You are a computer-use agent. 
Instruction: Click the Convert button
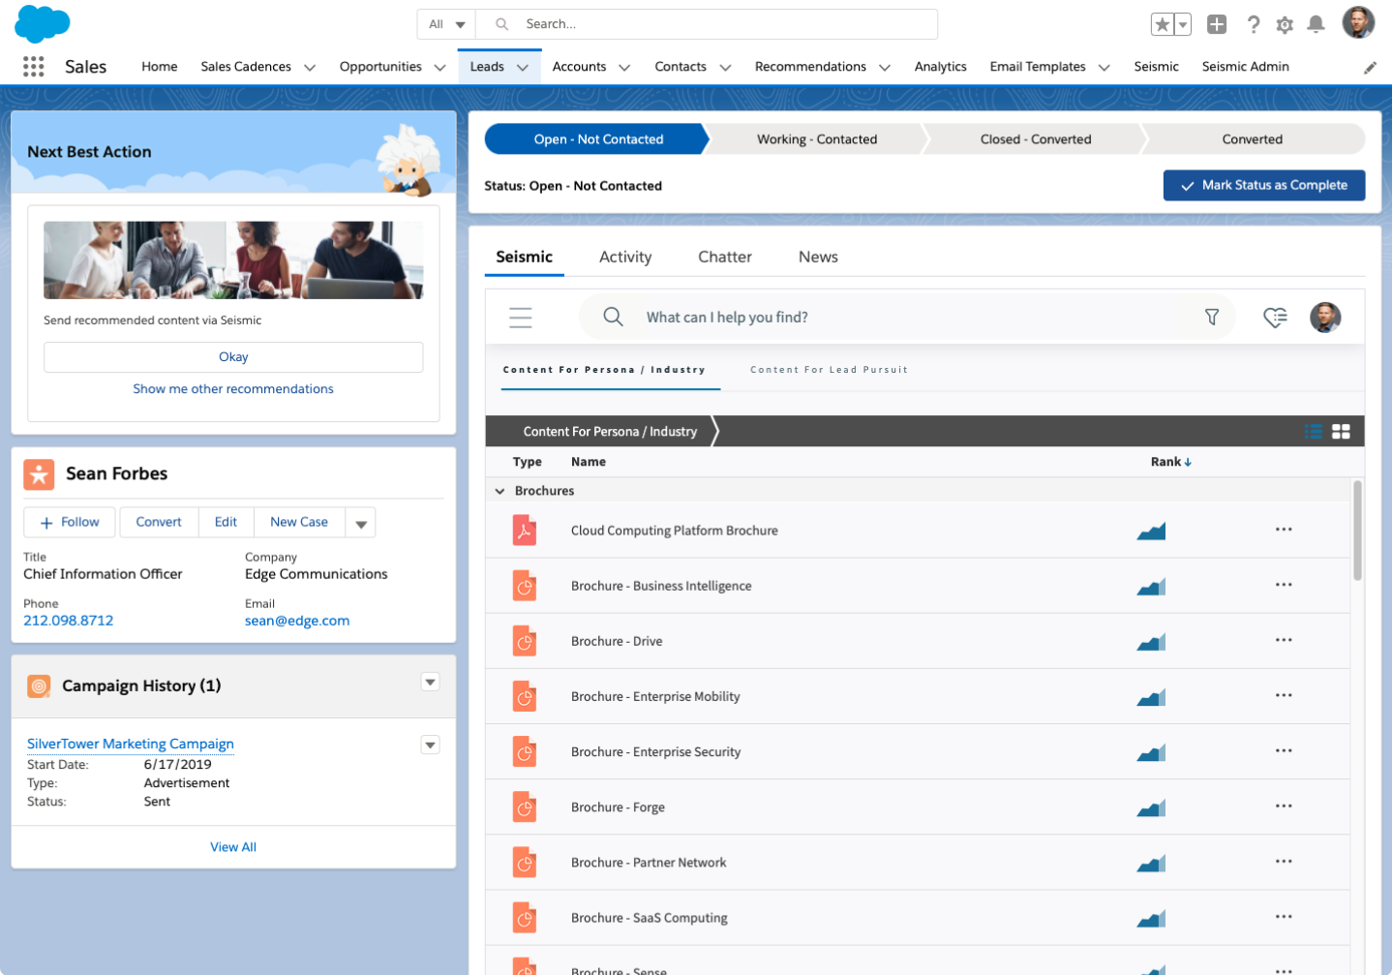pos(159,522)
